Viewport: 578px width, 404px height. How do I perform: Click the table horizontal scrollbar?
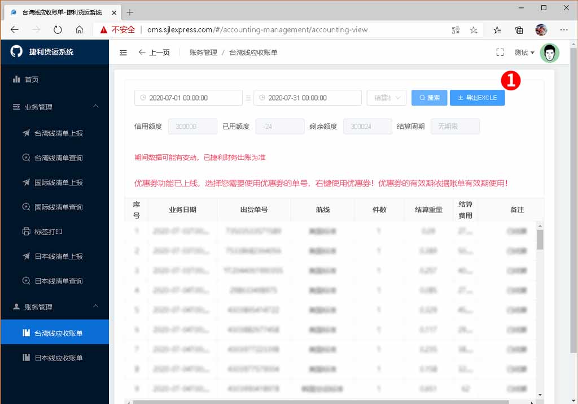321,402
